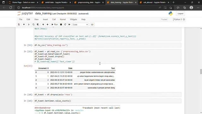Click the df.to_csv code cell
Viewport: 202px width, 114px height.
click(x=107, y=45)
